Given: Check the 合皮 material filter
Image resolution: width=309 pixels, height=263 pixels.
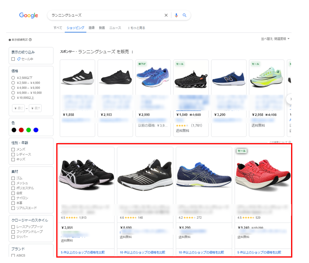Looking at the screenshot, I should (13, 193).
